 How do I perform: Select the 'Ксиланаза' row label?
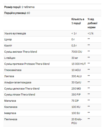(11, 107)
